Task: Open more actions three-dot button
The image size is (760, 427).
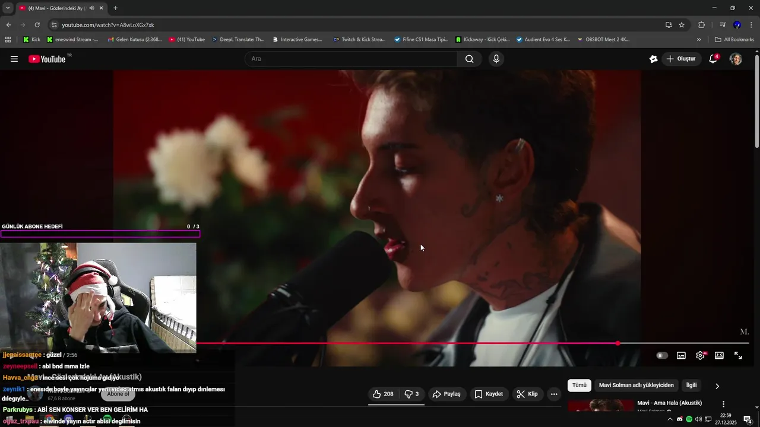Action: (x=554, y=394)
